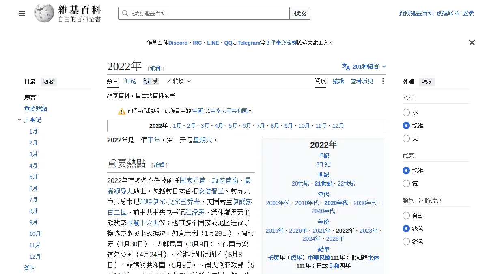Screen dimensions: 487x274
Task: Open the 本篤十六世 article link
Action: pos(143,222)
